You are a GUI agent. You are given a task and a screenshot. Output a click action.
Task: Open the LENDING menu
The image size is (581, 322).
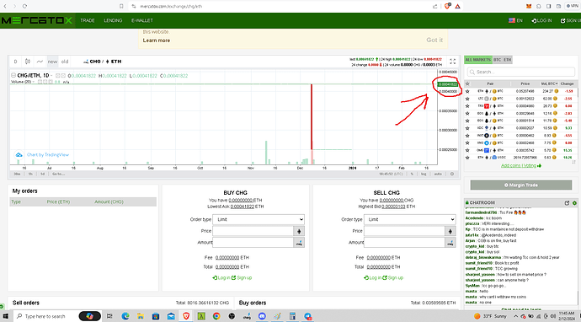pyautogui.click(x=113, y=20)
